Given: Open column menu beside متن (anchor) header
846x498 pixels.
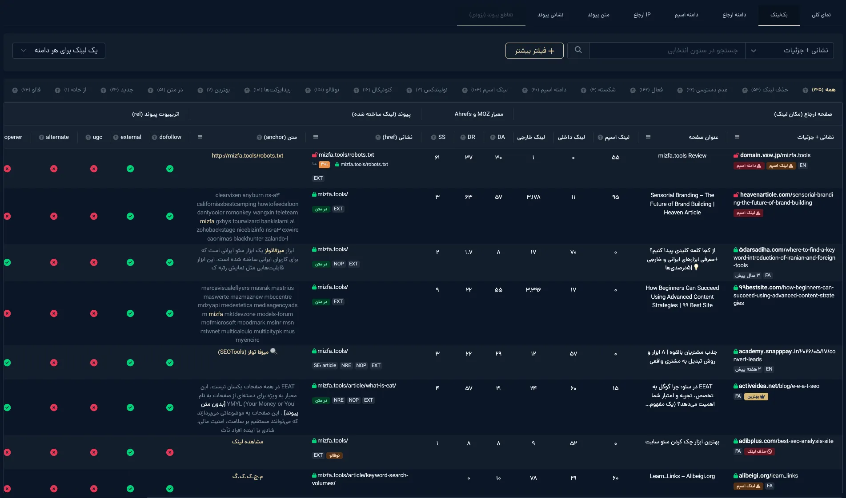Looking at the screenshot, I should (200, 137).
